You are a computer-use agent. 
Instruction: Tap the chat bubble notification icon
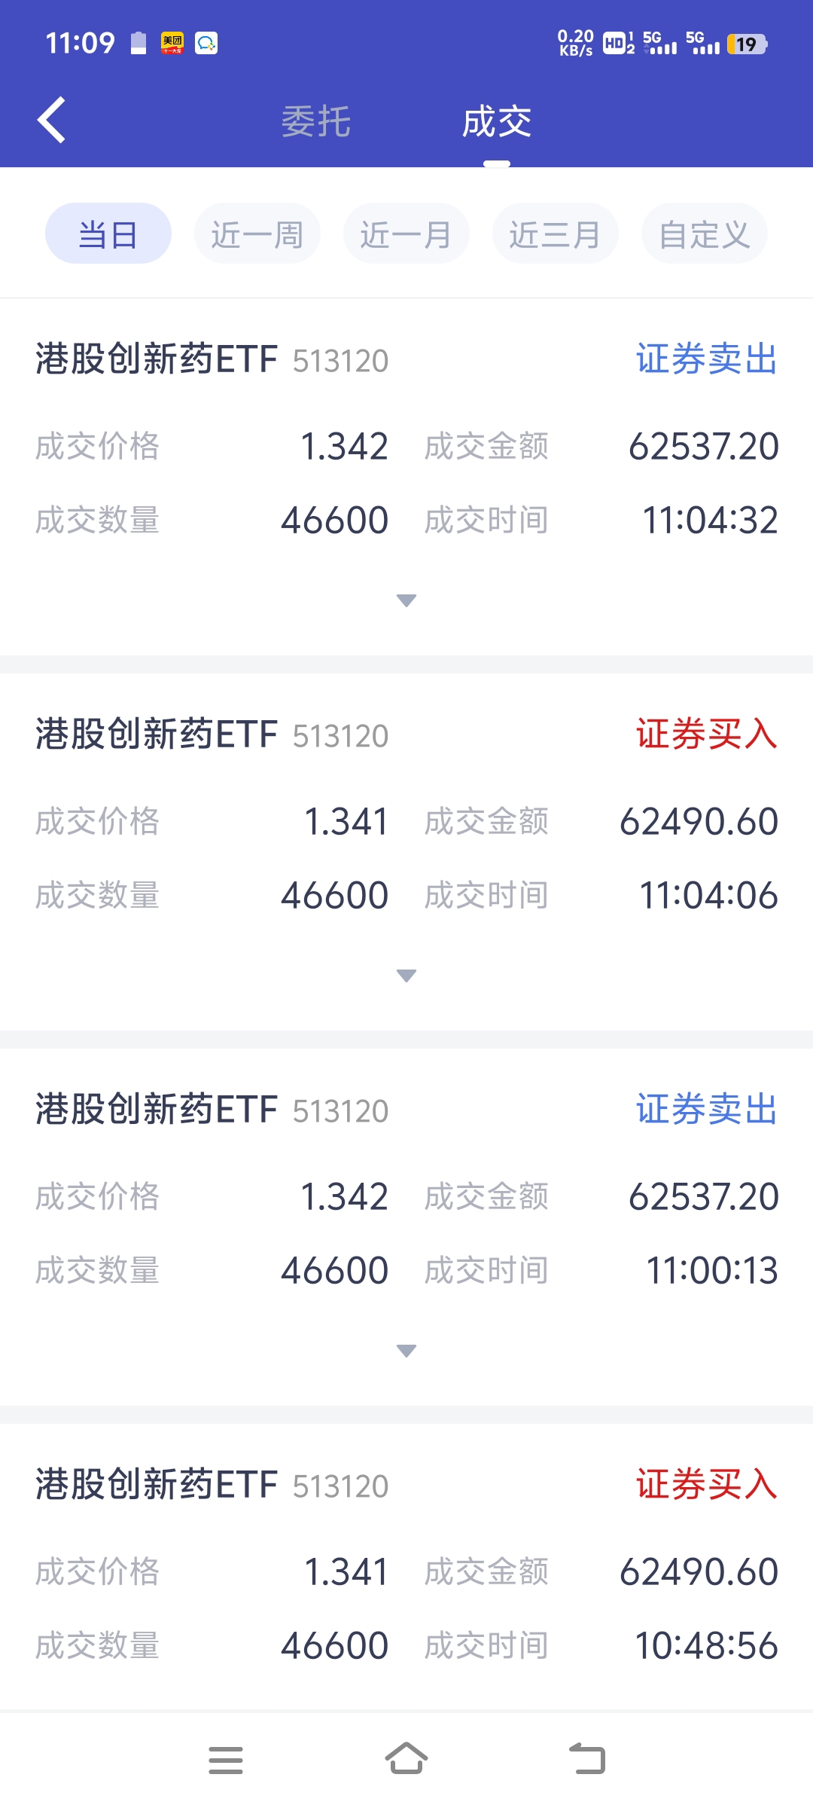tap(206, 43)
